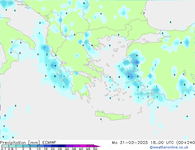Screen dimensions: 195x150
Task: Click the '50' legend scale number
Action: pyautogui.click(x=95, y=149)
